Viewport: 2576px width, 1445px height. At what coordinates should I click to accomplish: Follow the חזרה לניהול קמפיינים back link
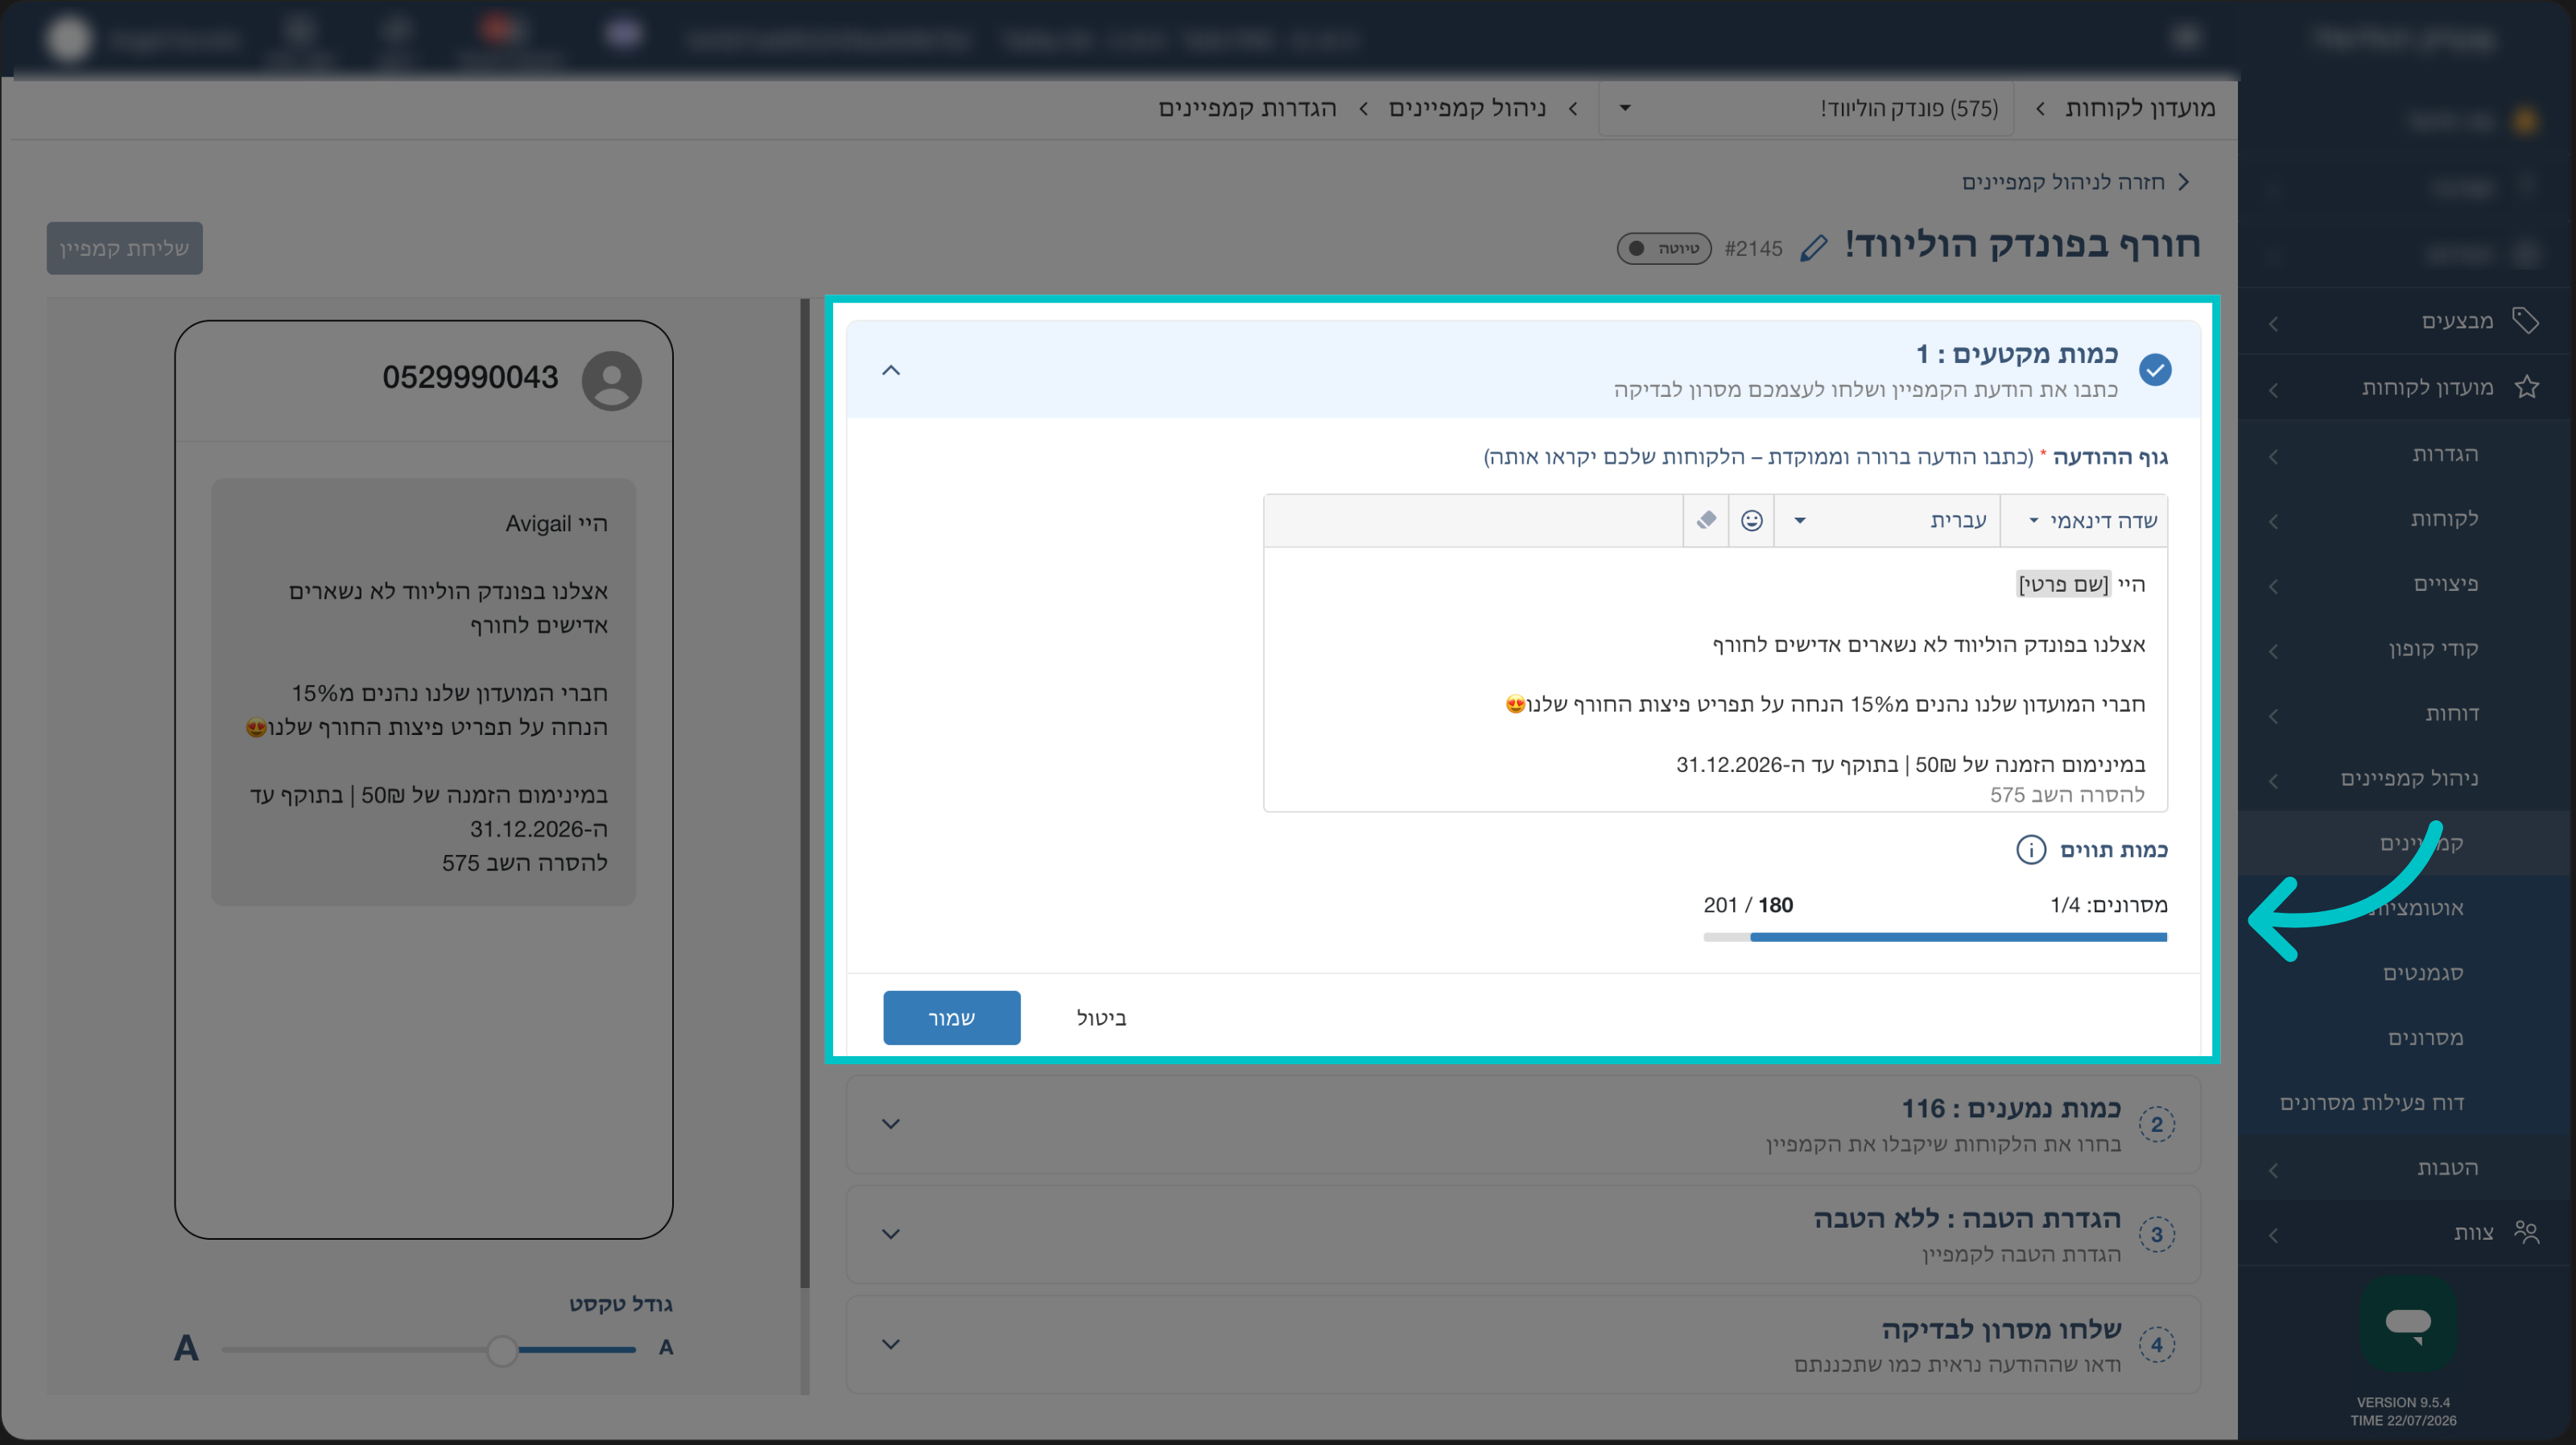click(x=2075, y=182)
